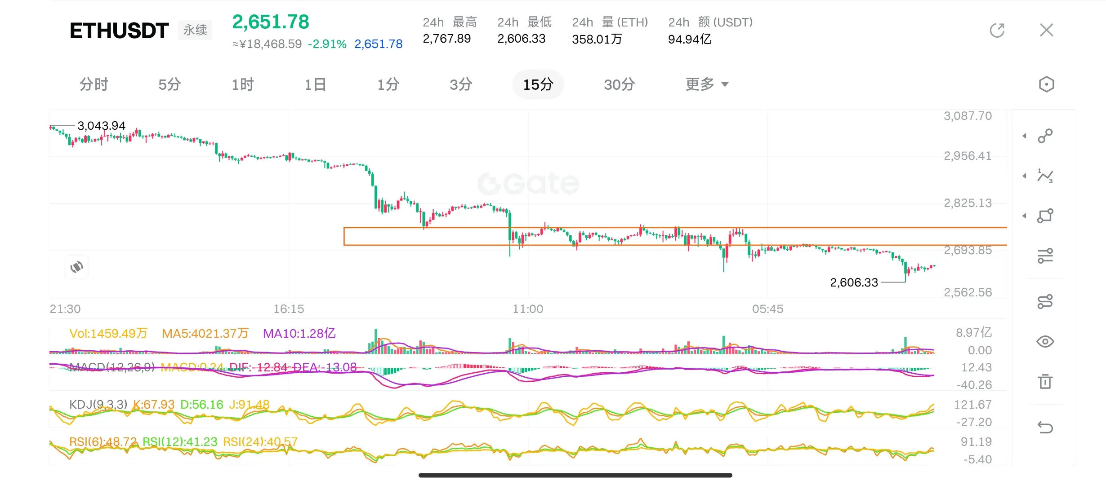Switch to the 5分 timeframe tab

[169, 84]
